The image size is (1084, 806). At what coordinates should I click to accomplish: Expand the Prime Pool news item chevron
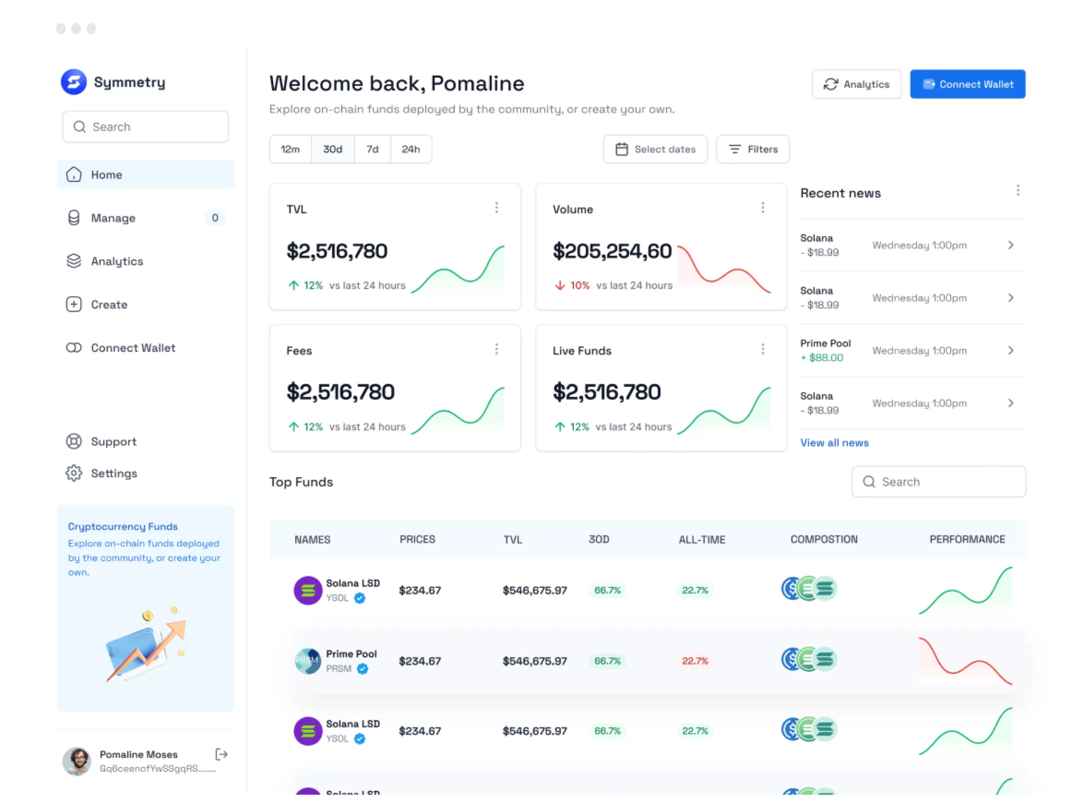click(1011, 351)
